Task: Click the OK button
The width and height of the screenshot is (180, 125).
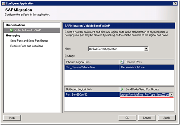Action: click(x=127, y=118)
